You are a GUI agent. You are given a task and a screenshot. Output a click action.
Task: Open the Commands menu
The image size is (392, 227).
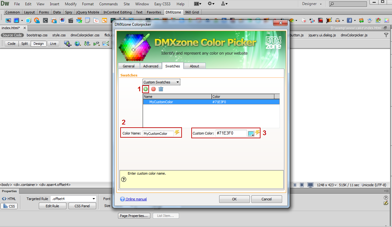pos(109,4)
